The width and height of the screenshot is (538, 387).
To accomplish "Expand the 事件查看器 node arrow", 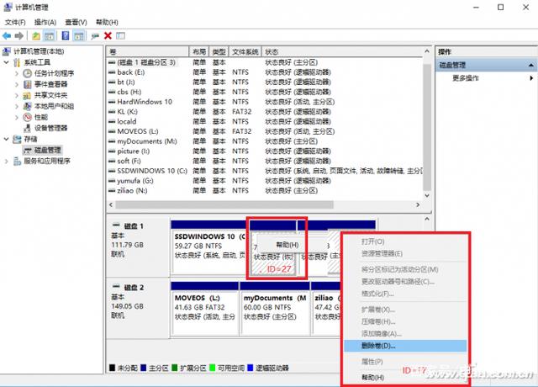I will 17,84.
